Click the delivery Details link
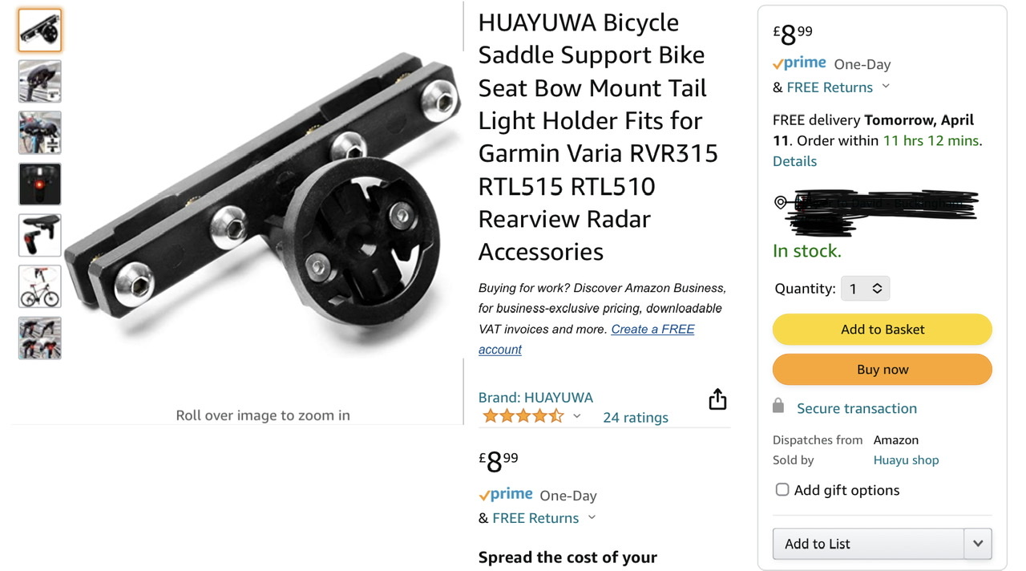Viewport: 1026px width, 571px height. tap(794, 161)
